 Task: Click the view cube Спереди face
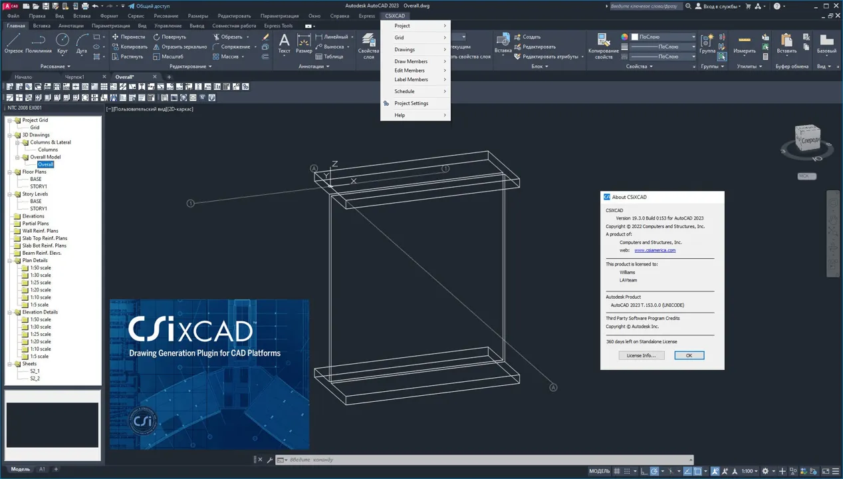[809, 140]
